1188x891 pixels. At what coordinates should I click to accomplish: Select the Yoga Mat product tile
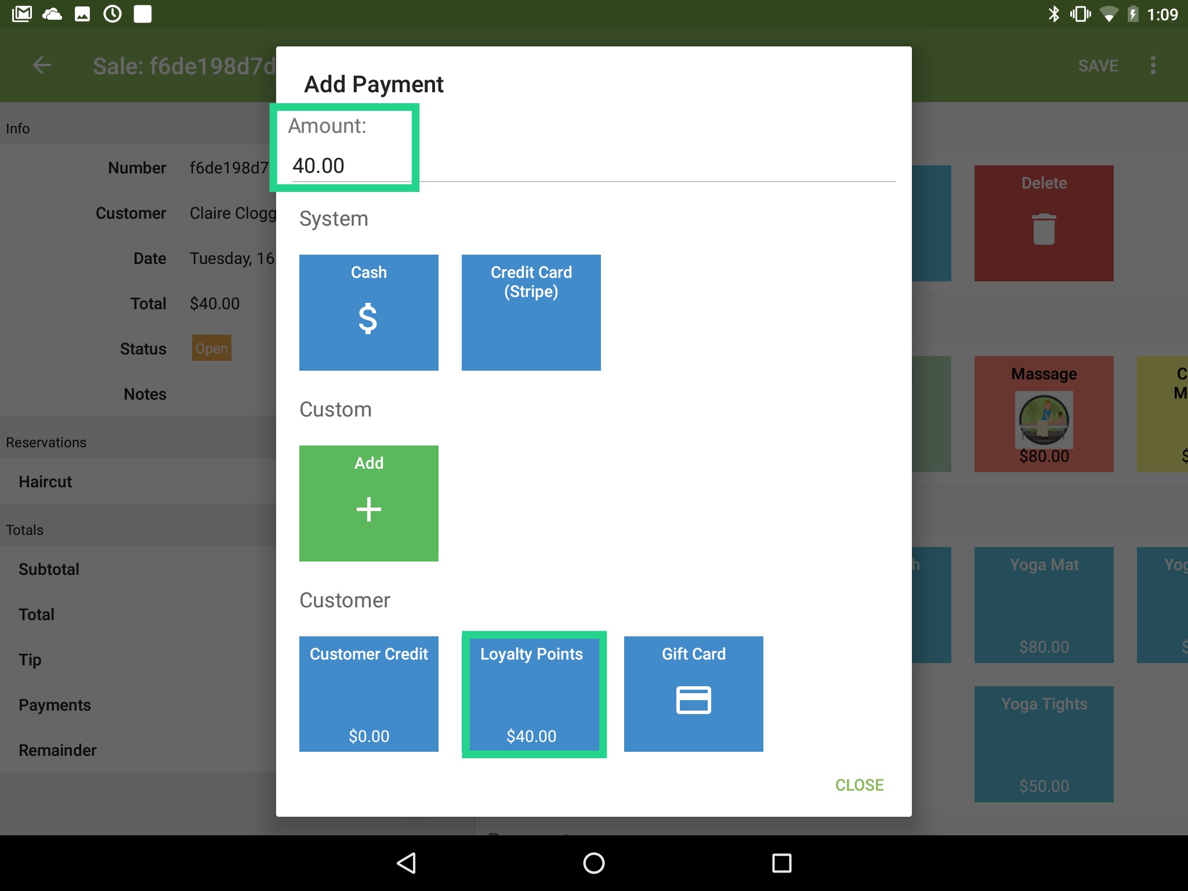pos(1043,604)
